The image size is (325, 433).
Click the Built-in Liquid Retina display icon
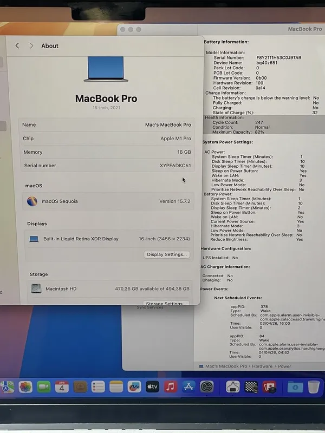pyautogui.click(x=34, y=239)
